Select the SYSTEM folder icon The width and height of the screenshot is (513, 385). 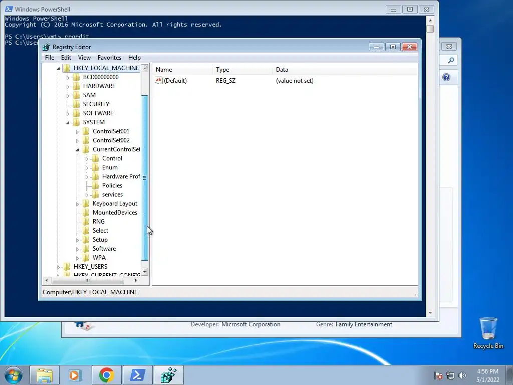pos(76,122)
